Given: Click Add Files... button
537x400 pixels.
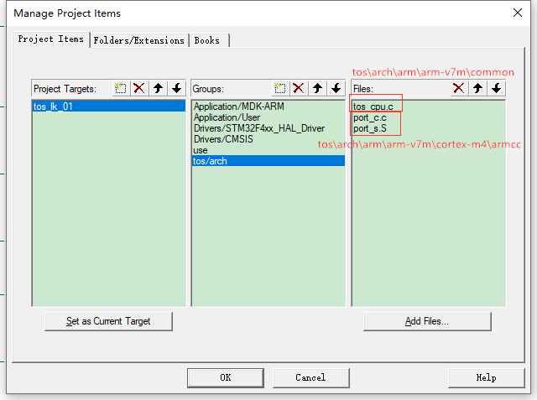Looking at the screenshot, I should (427, 321).
